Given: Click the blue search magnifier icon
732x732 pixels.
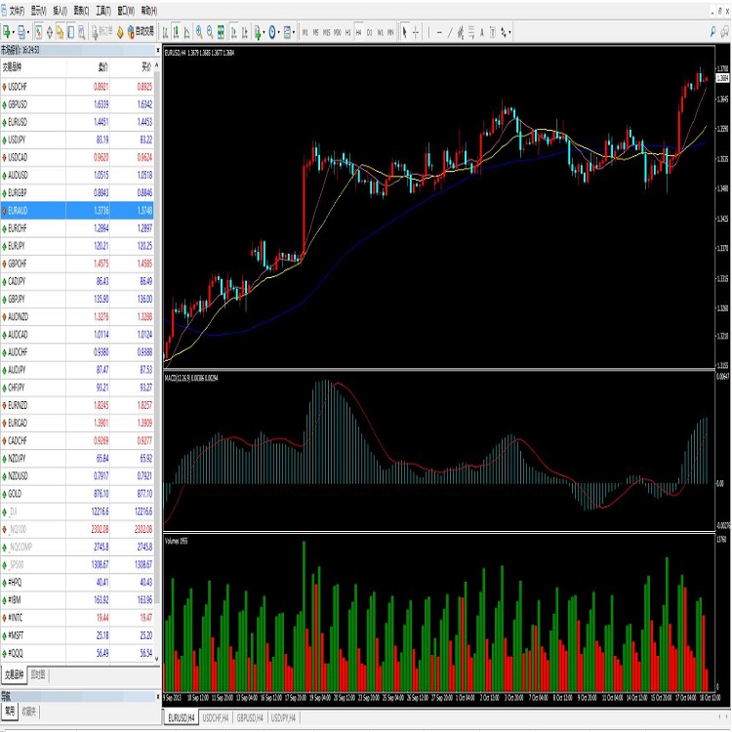Looking at the screenshot, I should point(712,32).
